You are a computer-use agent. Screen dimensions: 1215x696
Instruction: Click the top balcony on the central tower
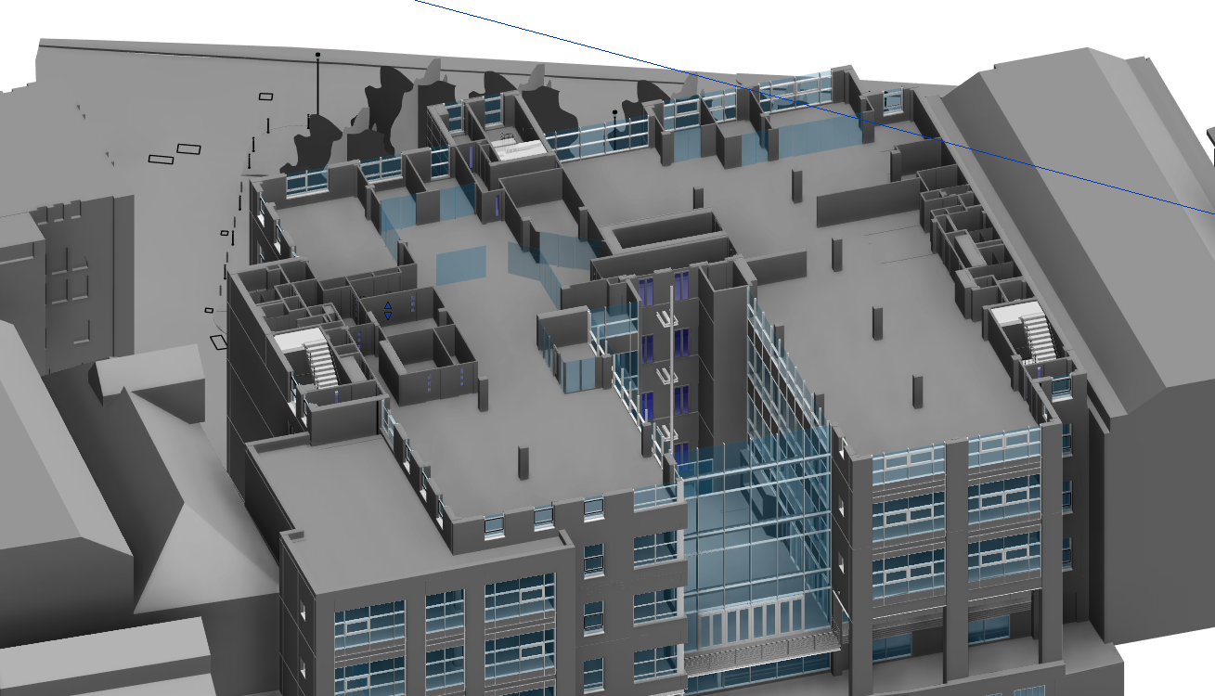click(x=665, y=320)
